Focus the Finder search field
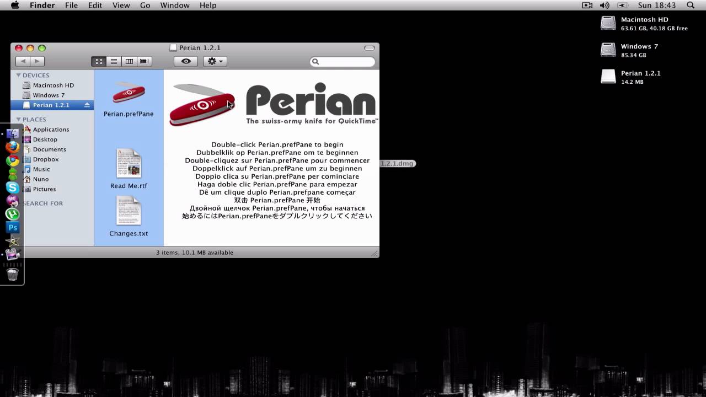The image size is (706, 397). pyautogui.click(x=343, y=62)
